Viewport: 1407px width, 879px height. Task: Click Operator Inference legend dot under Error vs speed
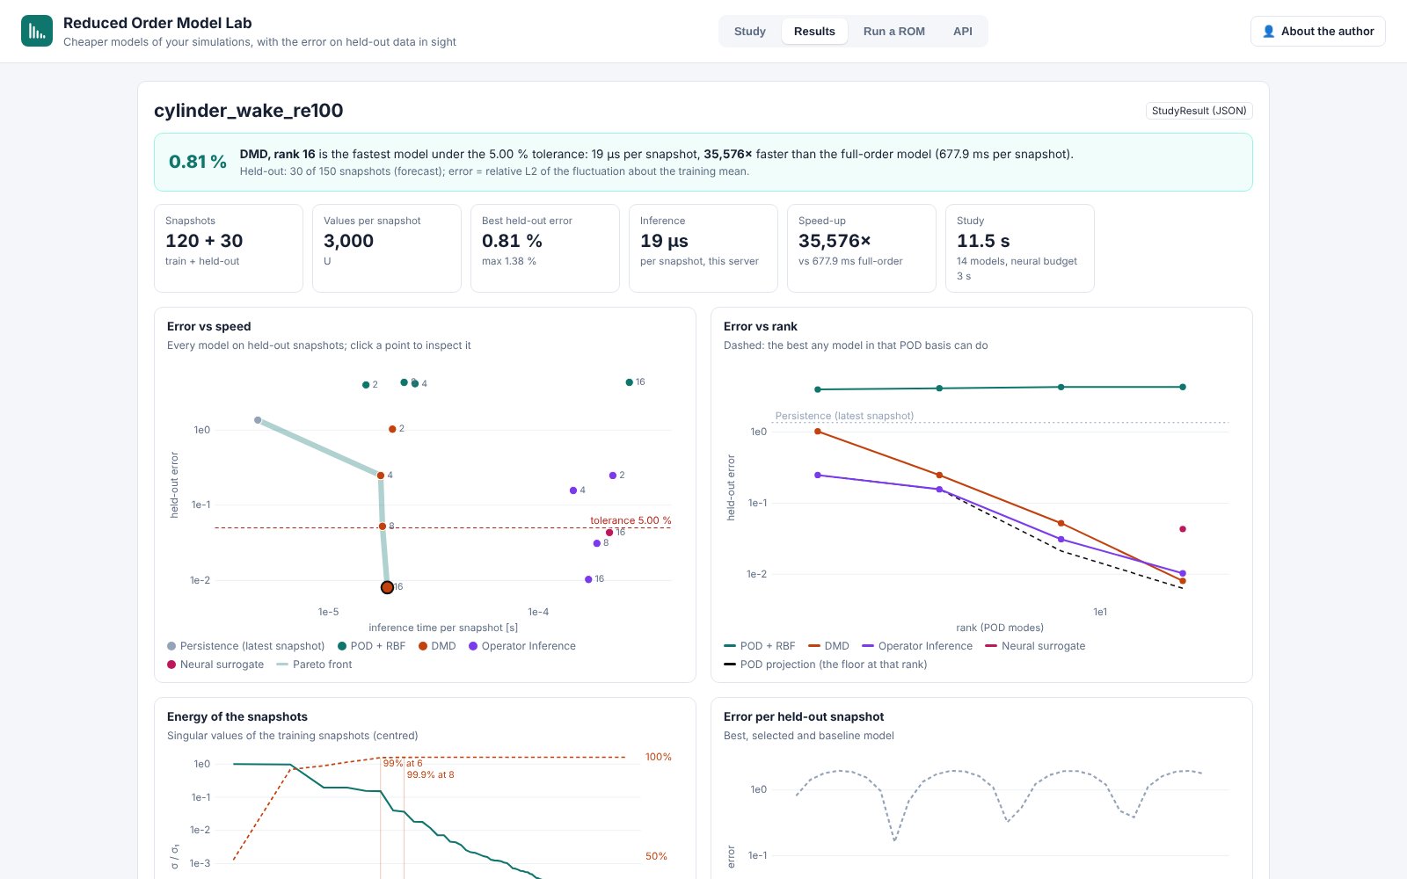coord(473,646)
